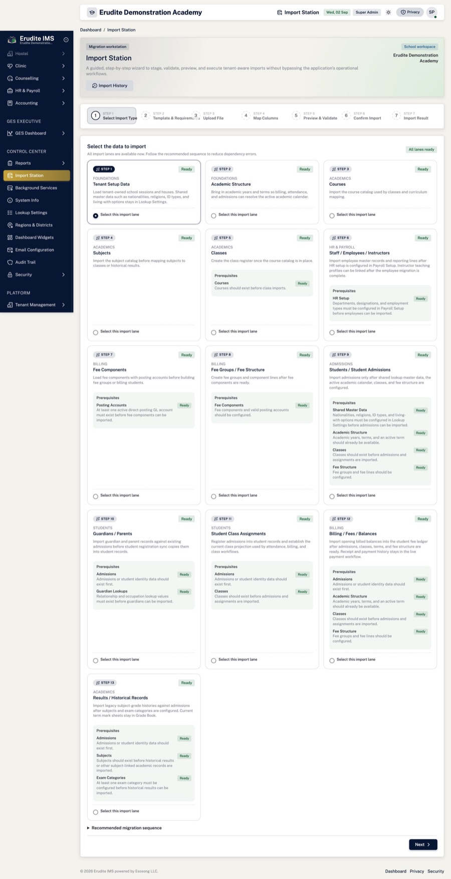Select Academic Structure import lane radio
Viewport: 451px width, 879px height.
point(213,215)
